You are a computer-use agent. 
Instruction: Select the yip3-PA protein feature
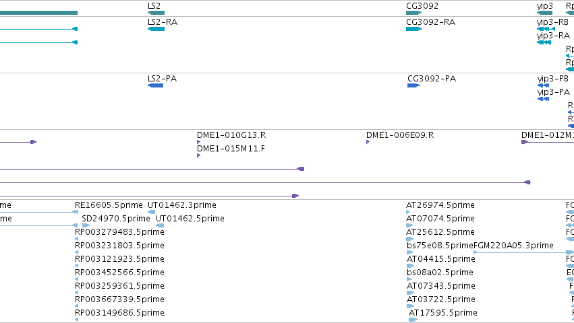(554, 92)
